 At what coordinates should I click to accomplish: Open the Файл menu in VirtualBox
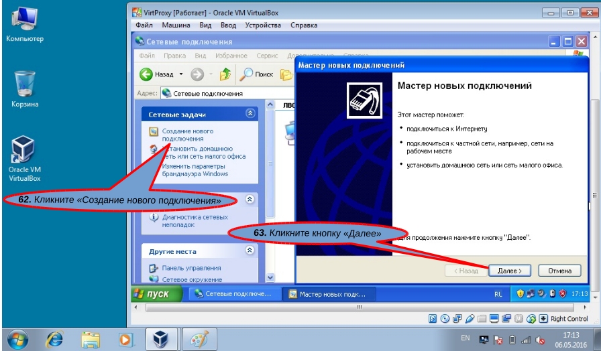click(x=144, y=25)
